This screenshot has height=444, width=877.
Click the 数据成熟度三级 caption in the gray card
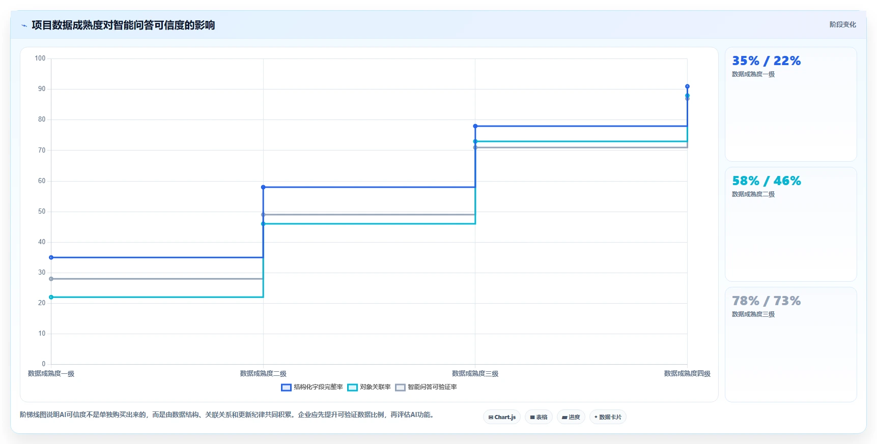coord(753,314)
